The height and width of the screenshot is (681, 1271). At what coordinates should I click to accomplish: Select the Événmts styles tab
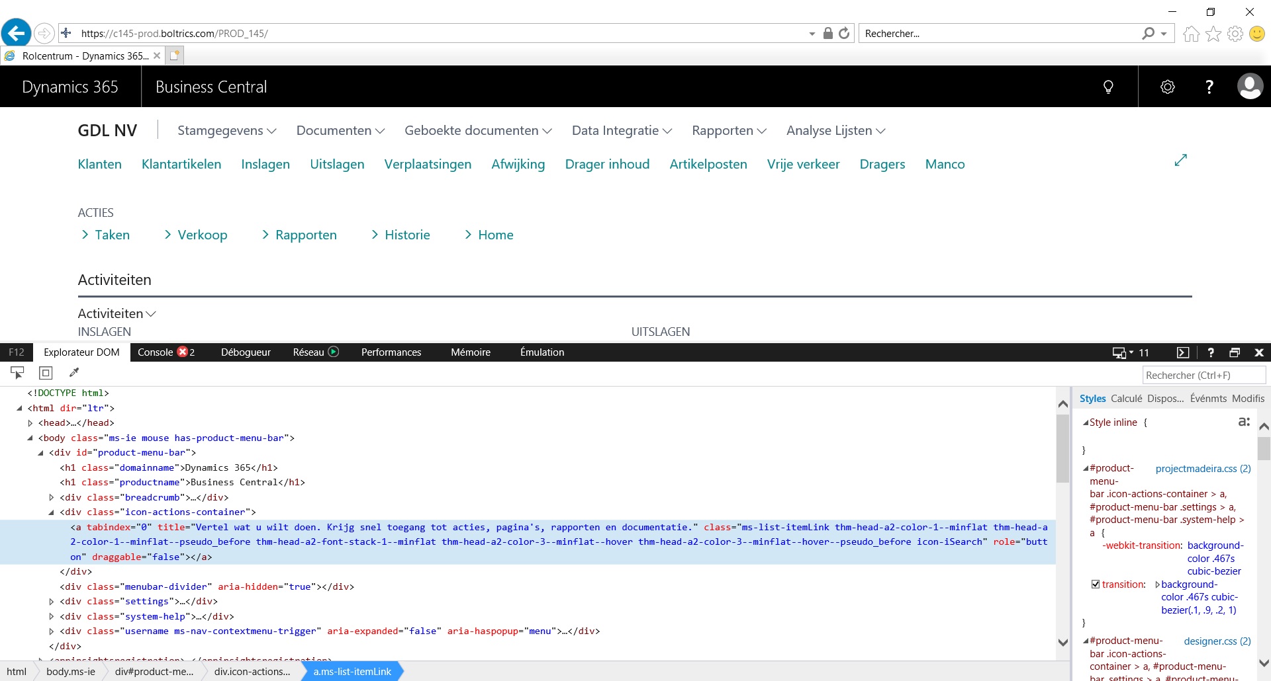pyautogui.click(x=1208, y=398)
